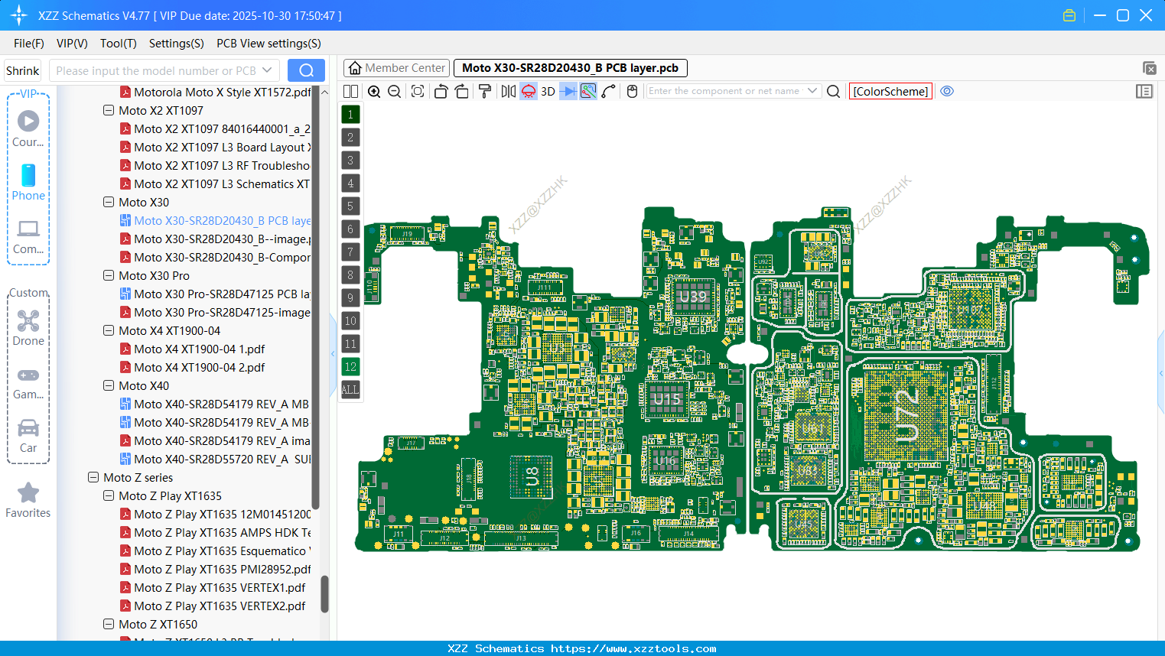Image resolution: width=1165 pixels, height=656 pixels.
Task: Collapse the Moto X30 tree section
Action: pos(108,202)
